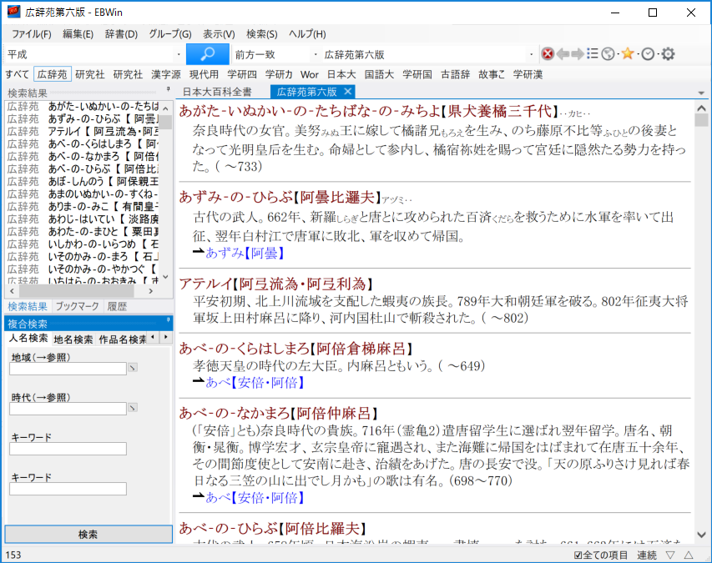Screen dimensions: 712x563
Task: Click the 地域 reference arrow button
Action: pyautogui.click(x=133, y=368)
